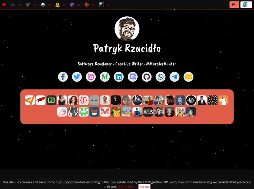
Task: Expand the dropdown beside the palette icon
Action: click(79, 5)
